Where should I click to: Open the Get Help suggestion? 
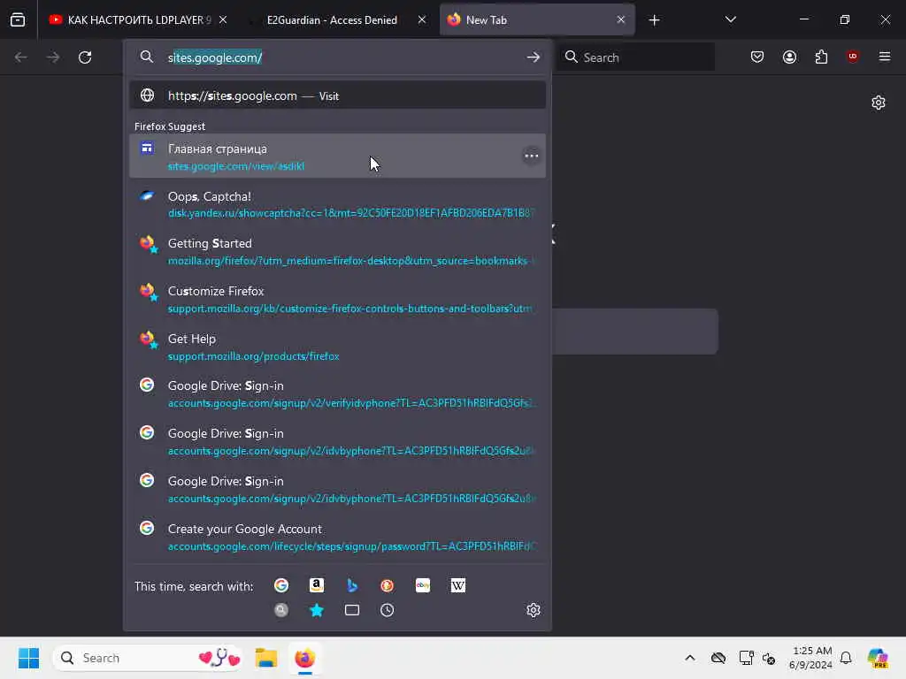tap(337, 347)
